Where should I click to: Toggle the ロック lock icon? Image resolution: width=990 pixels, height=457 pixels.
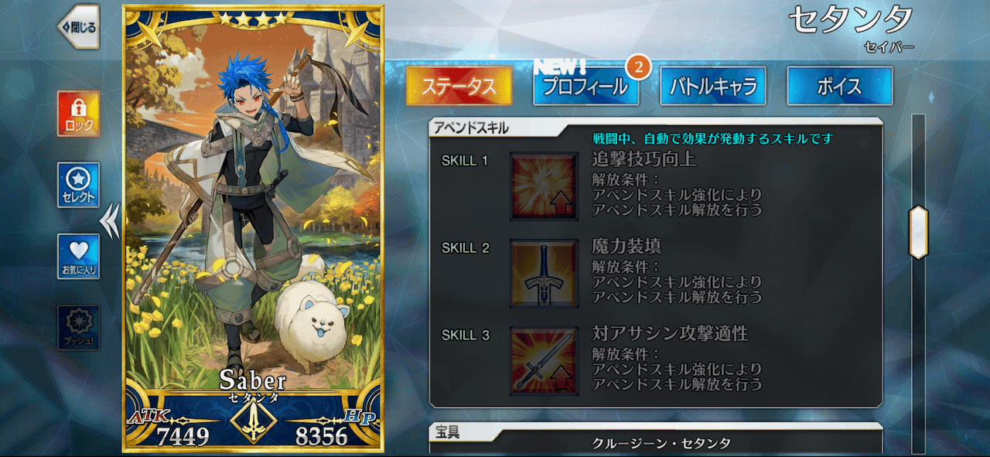tap(78, 114)
